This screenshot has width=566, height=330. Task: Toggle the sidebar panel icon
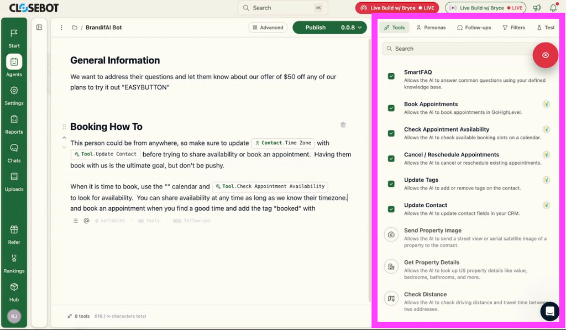39,28
